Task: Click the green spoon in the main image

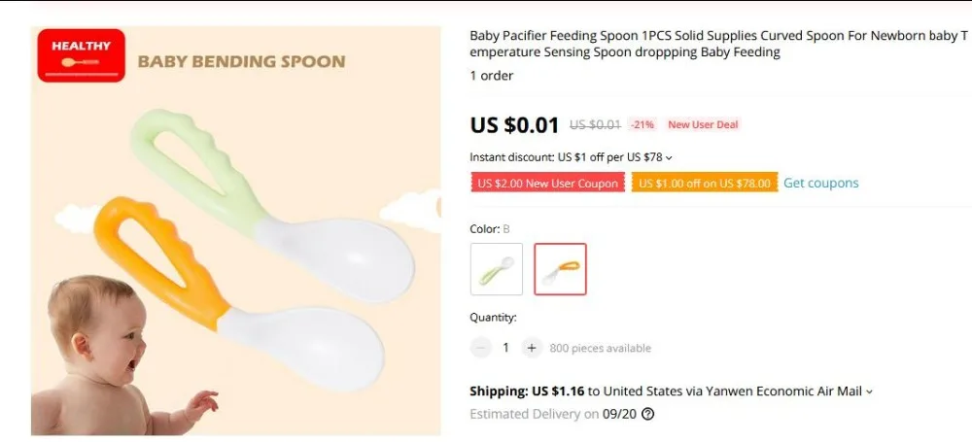Action: [x=273, y=205]
